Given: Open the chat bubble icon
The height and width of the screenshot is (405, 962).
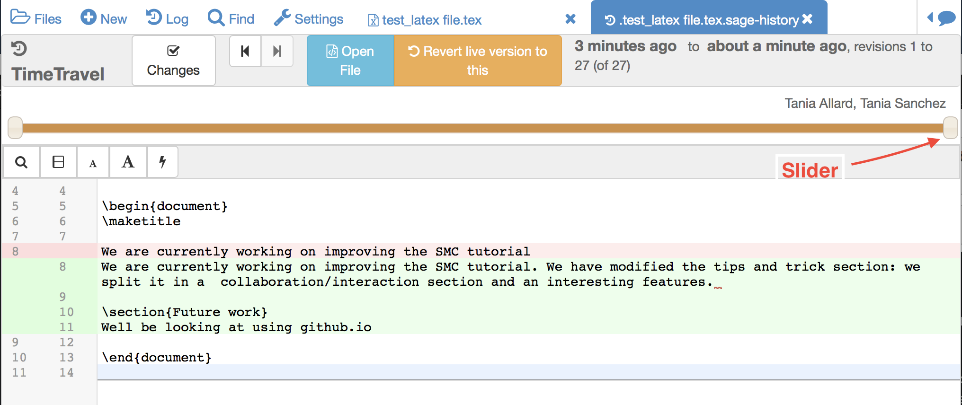Looking at the screenshot, I should (947, 18).
